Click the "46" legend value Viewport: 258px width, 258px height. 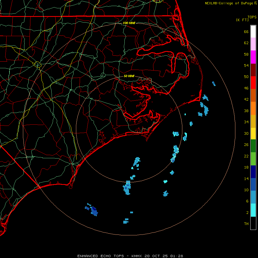click(x=246, y=88)
